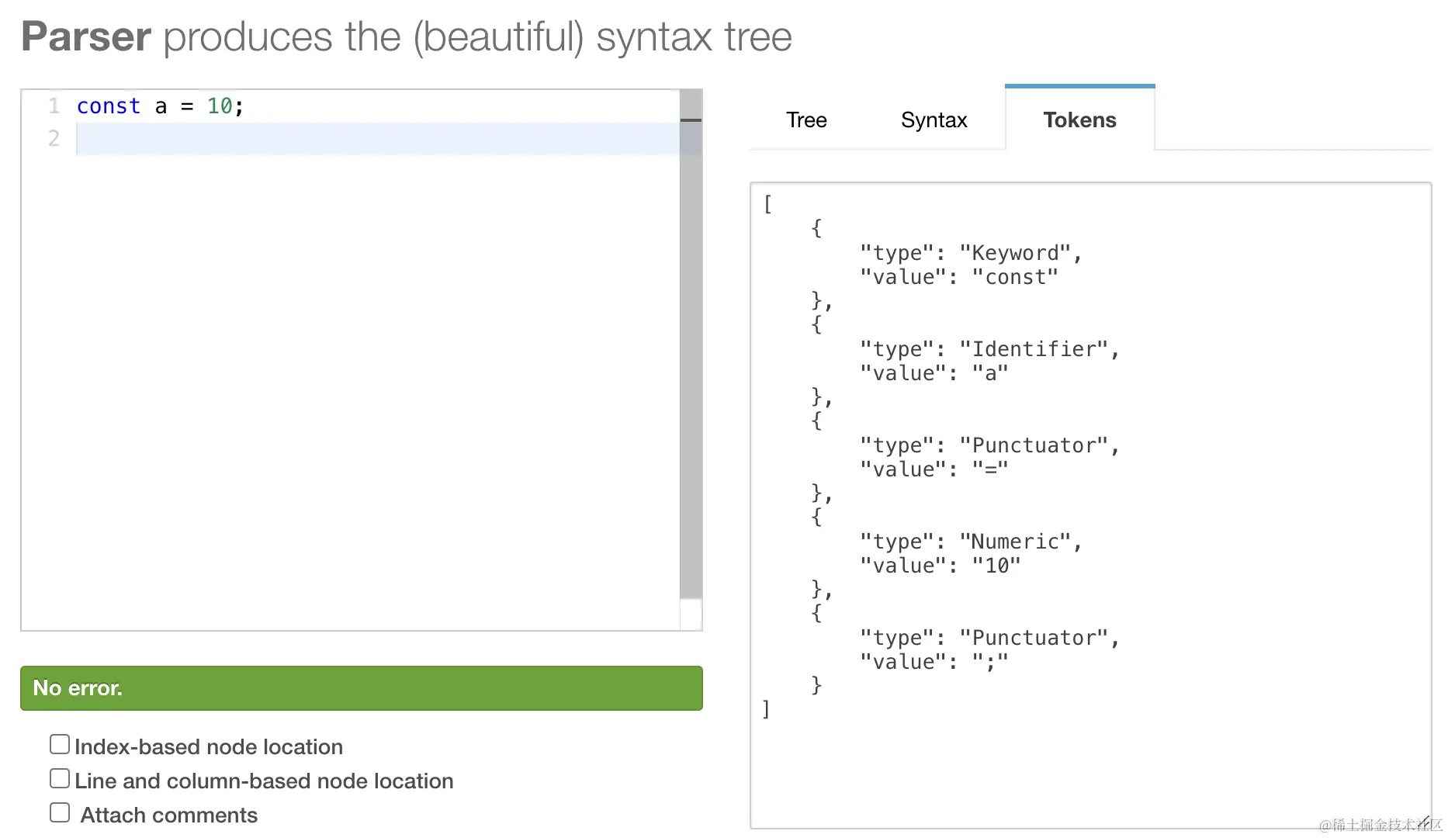Viewport: 1448px width, 838px height.
Task: Click the "const" value in token output
Action: (1015, 277)
